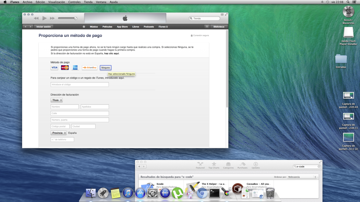Click the iTunes page vertical scrollbar
This screenshot has height=202, width=360.
pos(227,69)
